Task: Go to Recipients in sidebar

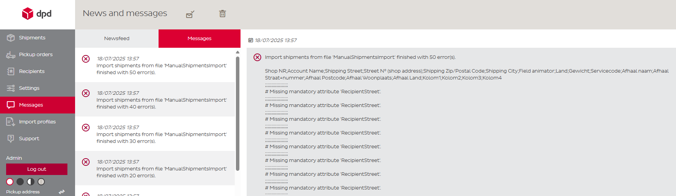Action: tap(38, 71)
